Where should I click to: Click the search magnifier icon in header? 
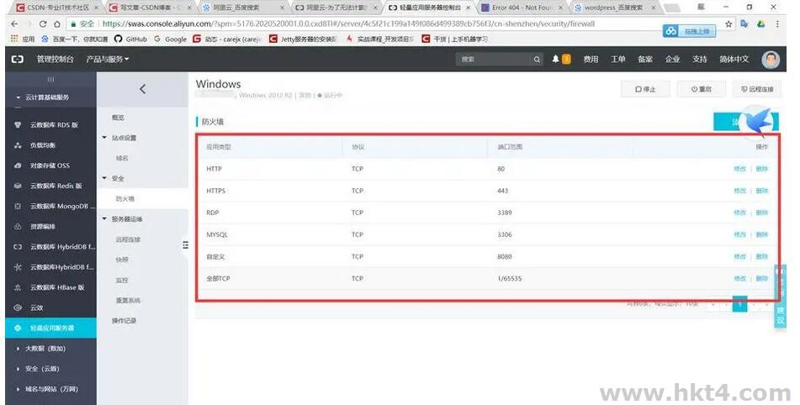click(x=537, y=60)
